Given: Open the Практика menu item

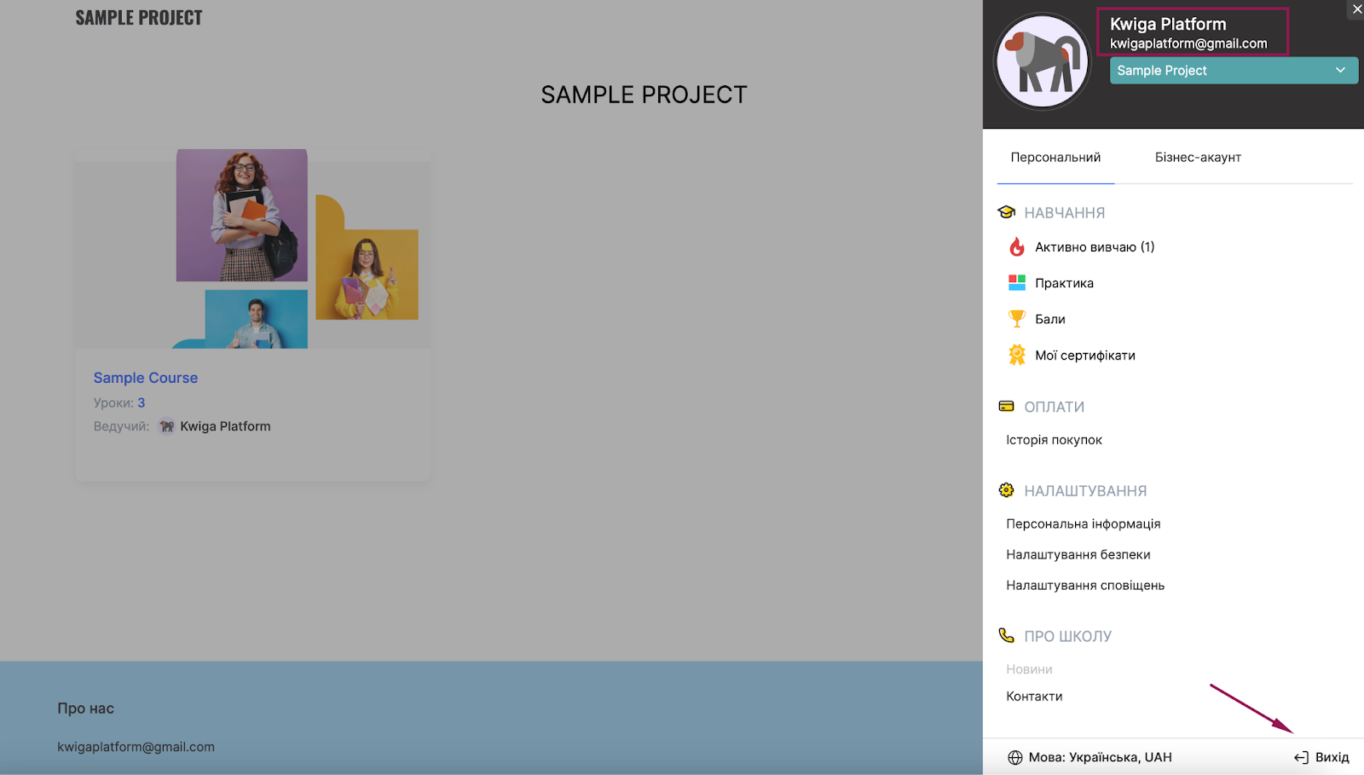Looking at the screenshot, I should (1064, 283).
